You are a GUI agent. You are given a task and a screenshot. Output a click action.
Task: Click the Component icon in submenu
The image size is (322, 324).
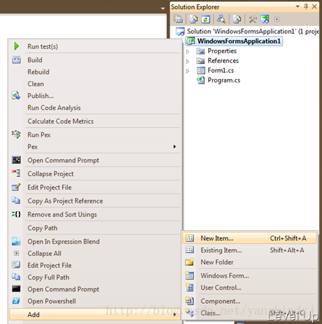189,300
